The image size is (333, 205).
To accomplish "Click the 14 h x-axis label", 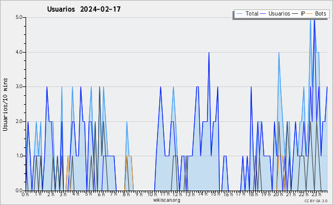I will (x=203, y=194).
